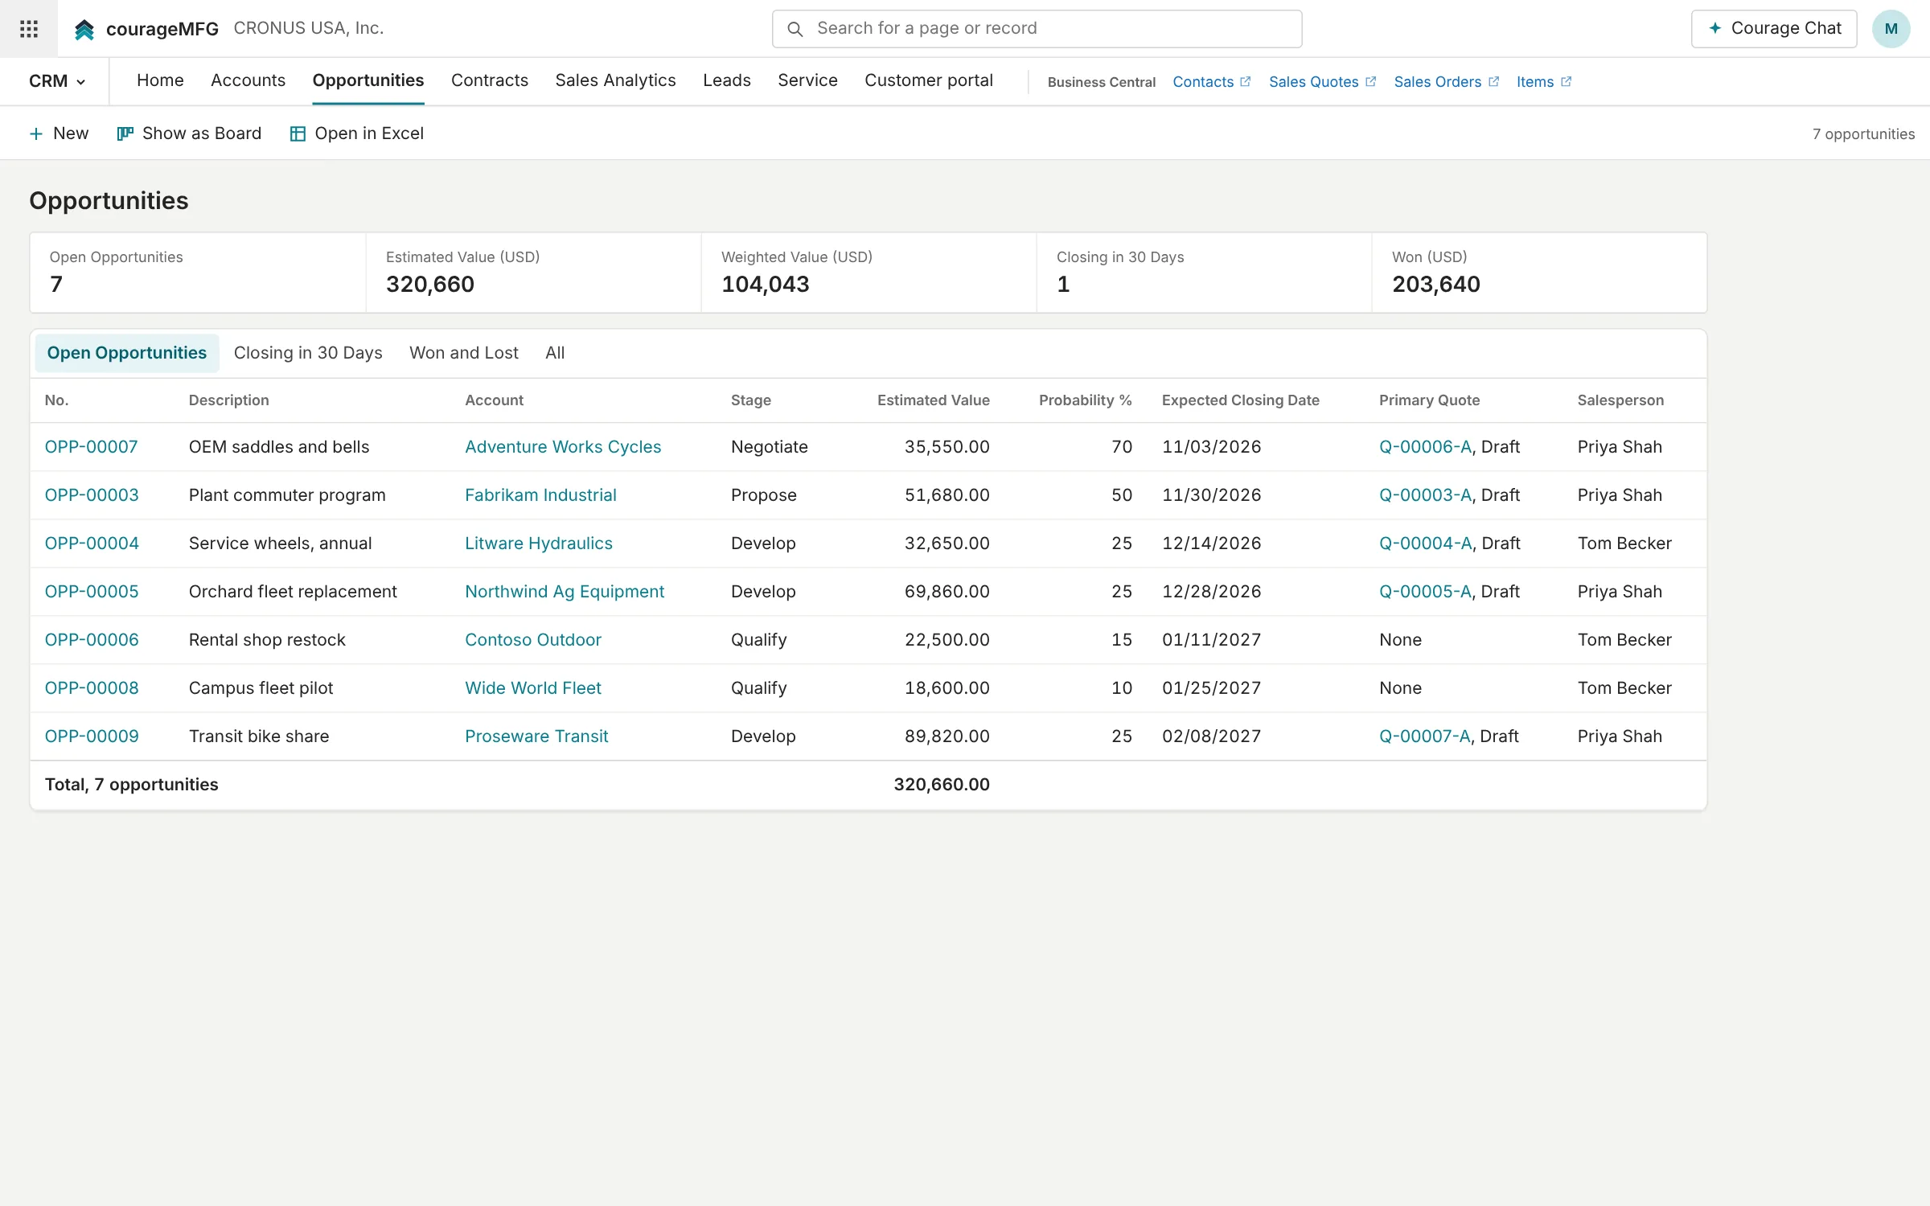Open Sales Analytics in the navigation
1930x1206 pixels.
pos(615,80)
